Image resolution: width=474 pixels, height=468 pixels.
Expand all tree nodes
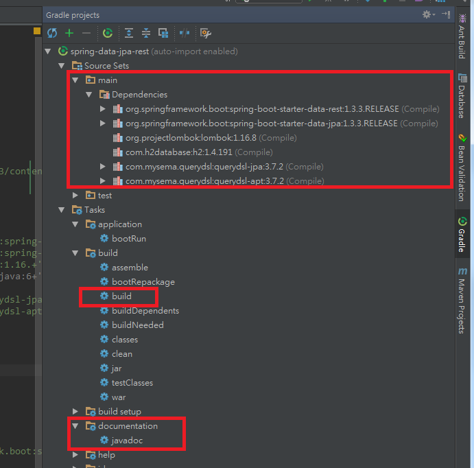coord(129,33)
